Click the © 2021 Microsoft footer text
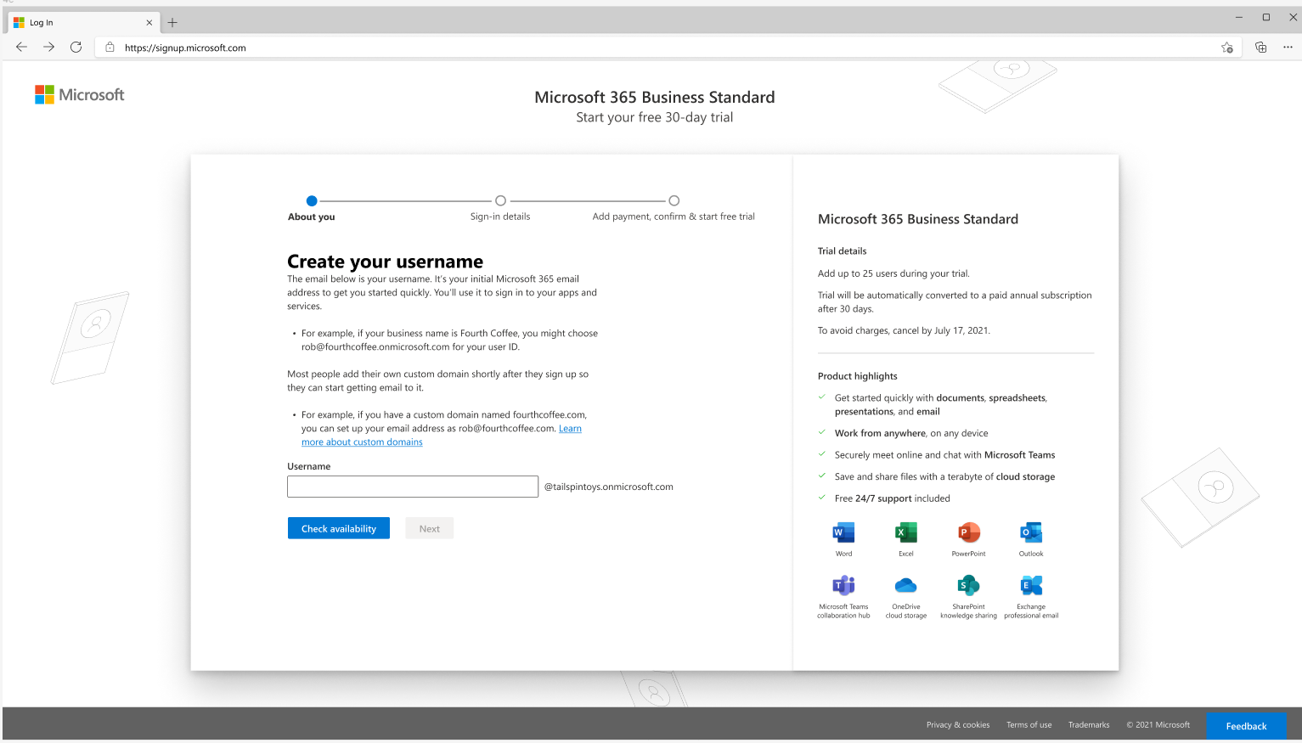The image size is (1302, 743). pos(1158,725)
